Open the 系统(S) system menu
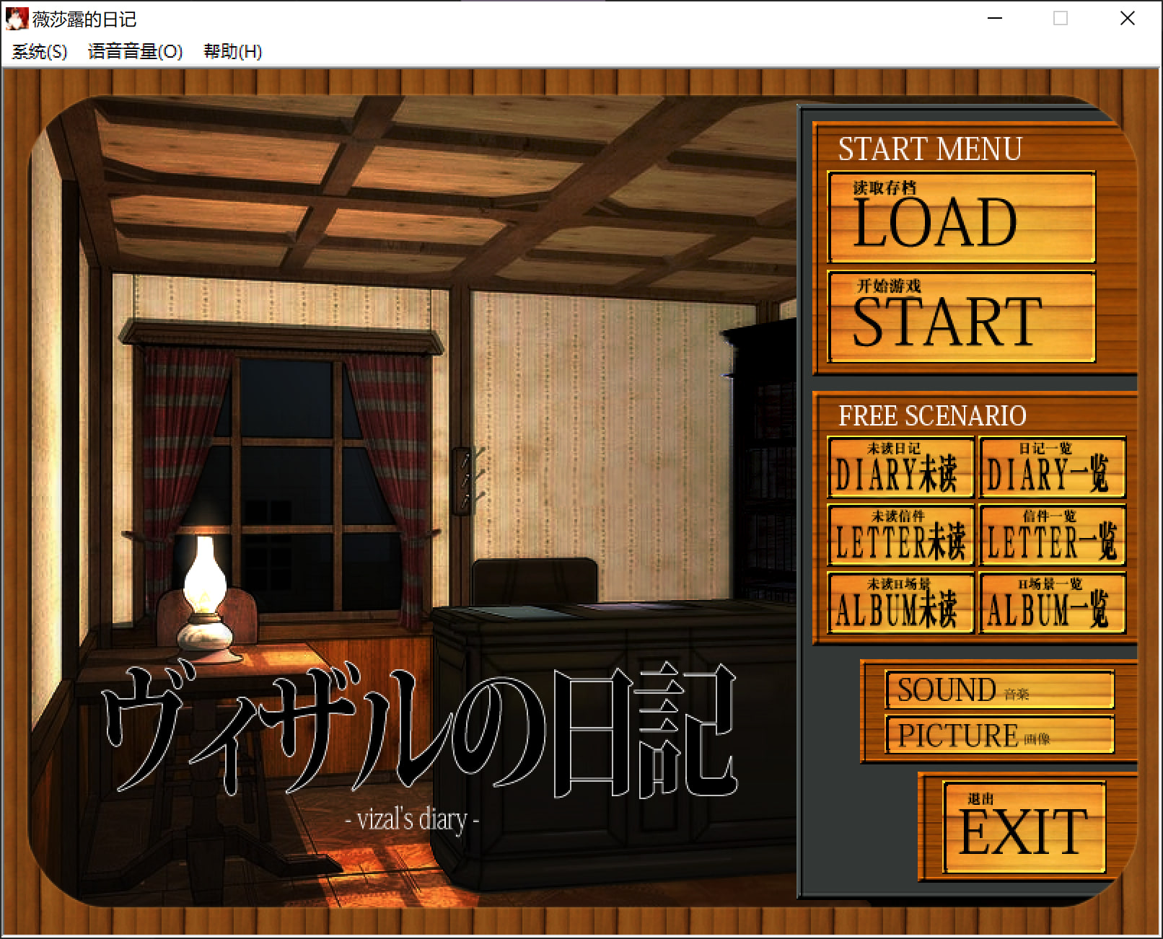Image resolution: width=1163 pixels, height=939 pixels. [x=40, y=52]
